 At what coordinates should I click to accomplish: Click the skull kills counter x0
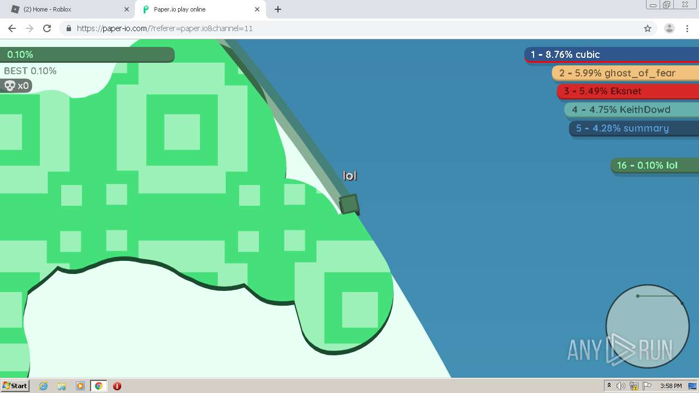pyautogui.click(x=16, y=86)
